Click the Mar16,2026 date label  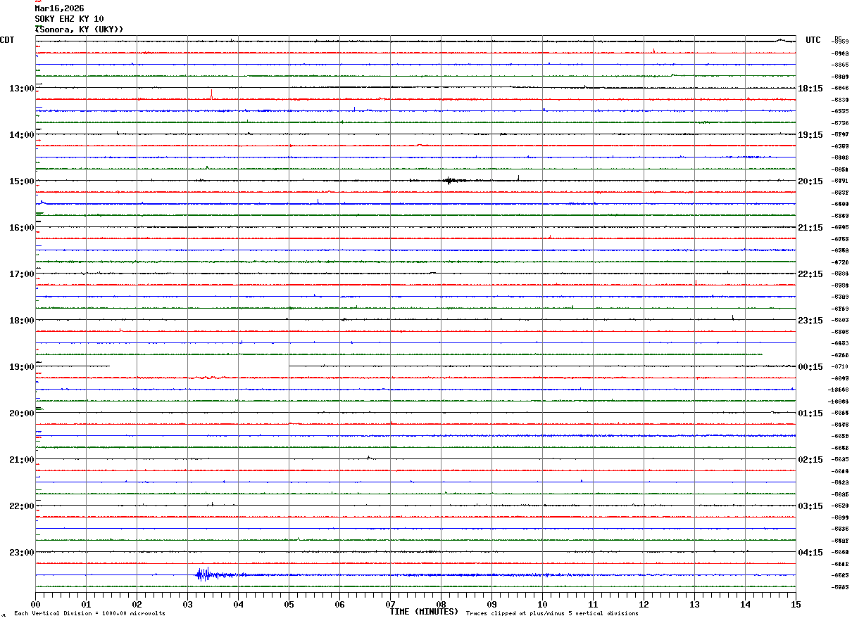pyautogui.click(x=59, y=8)
